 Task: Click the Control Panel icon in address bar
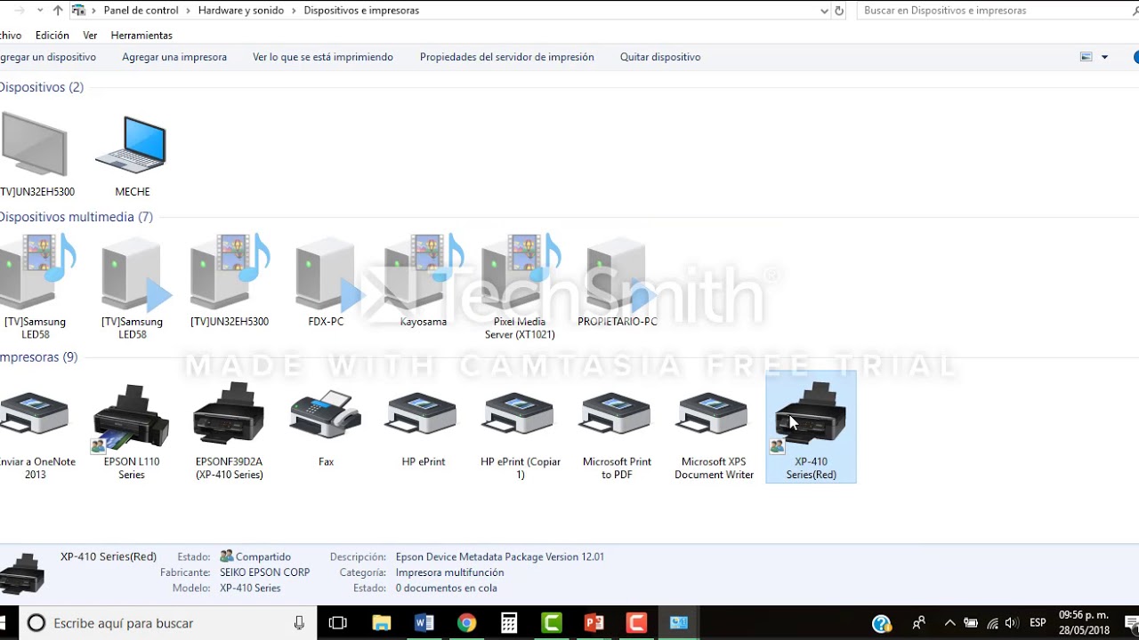click(x=78, y=11)
